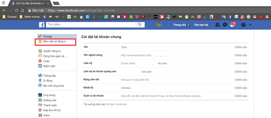
Task: Click Tải xuống bản sao link
Action: (x=94, y=104)
